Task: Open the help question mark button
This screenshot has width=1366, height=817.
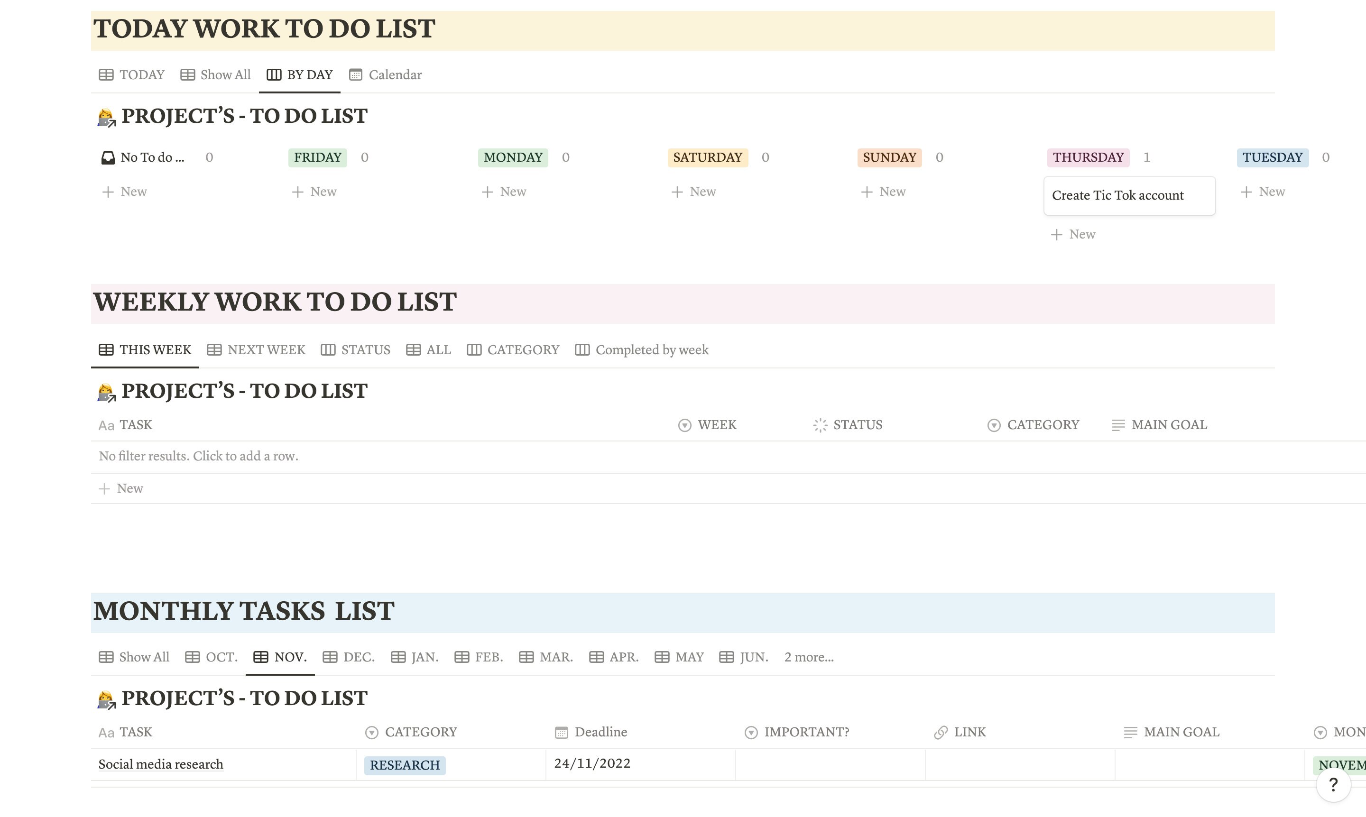Action: (x=1333, y=785)
